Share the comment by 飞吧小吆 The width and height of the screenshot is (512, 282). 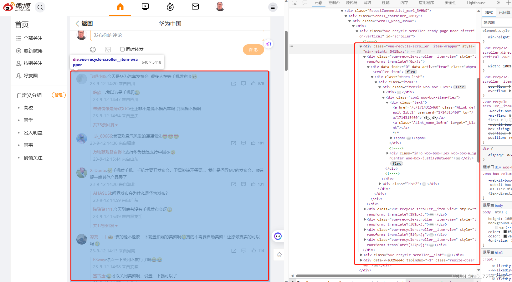tap(233, 84)
